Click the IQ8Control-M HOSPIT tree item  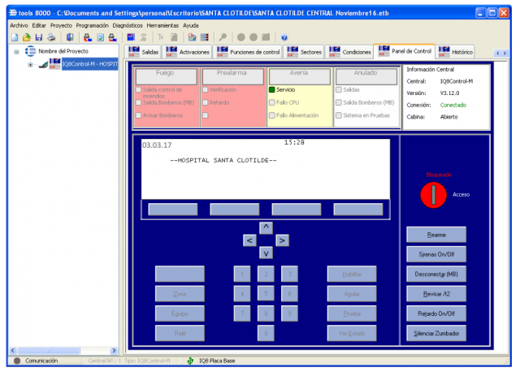89,63
